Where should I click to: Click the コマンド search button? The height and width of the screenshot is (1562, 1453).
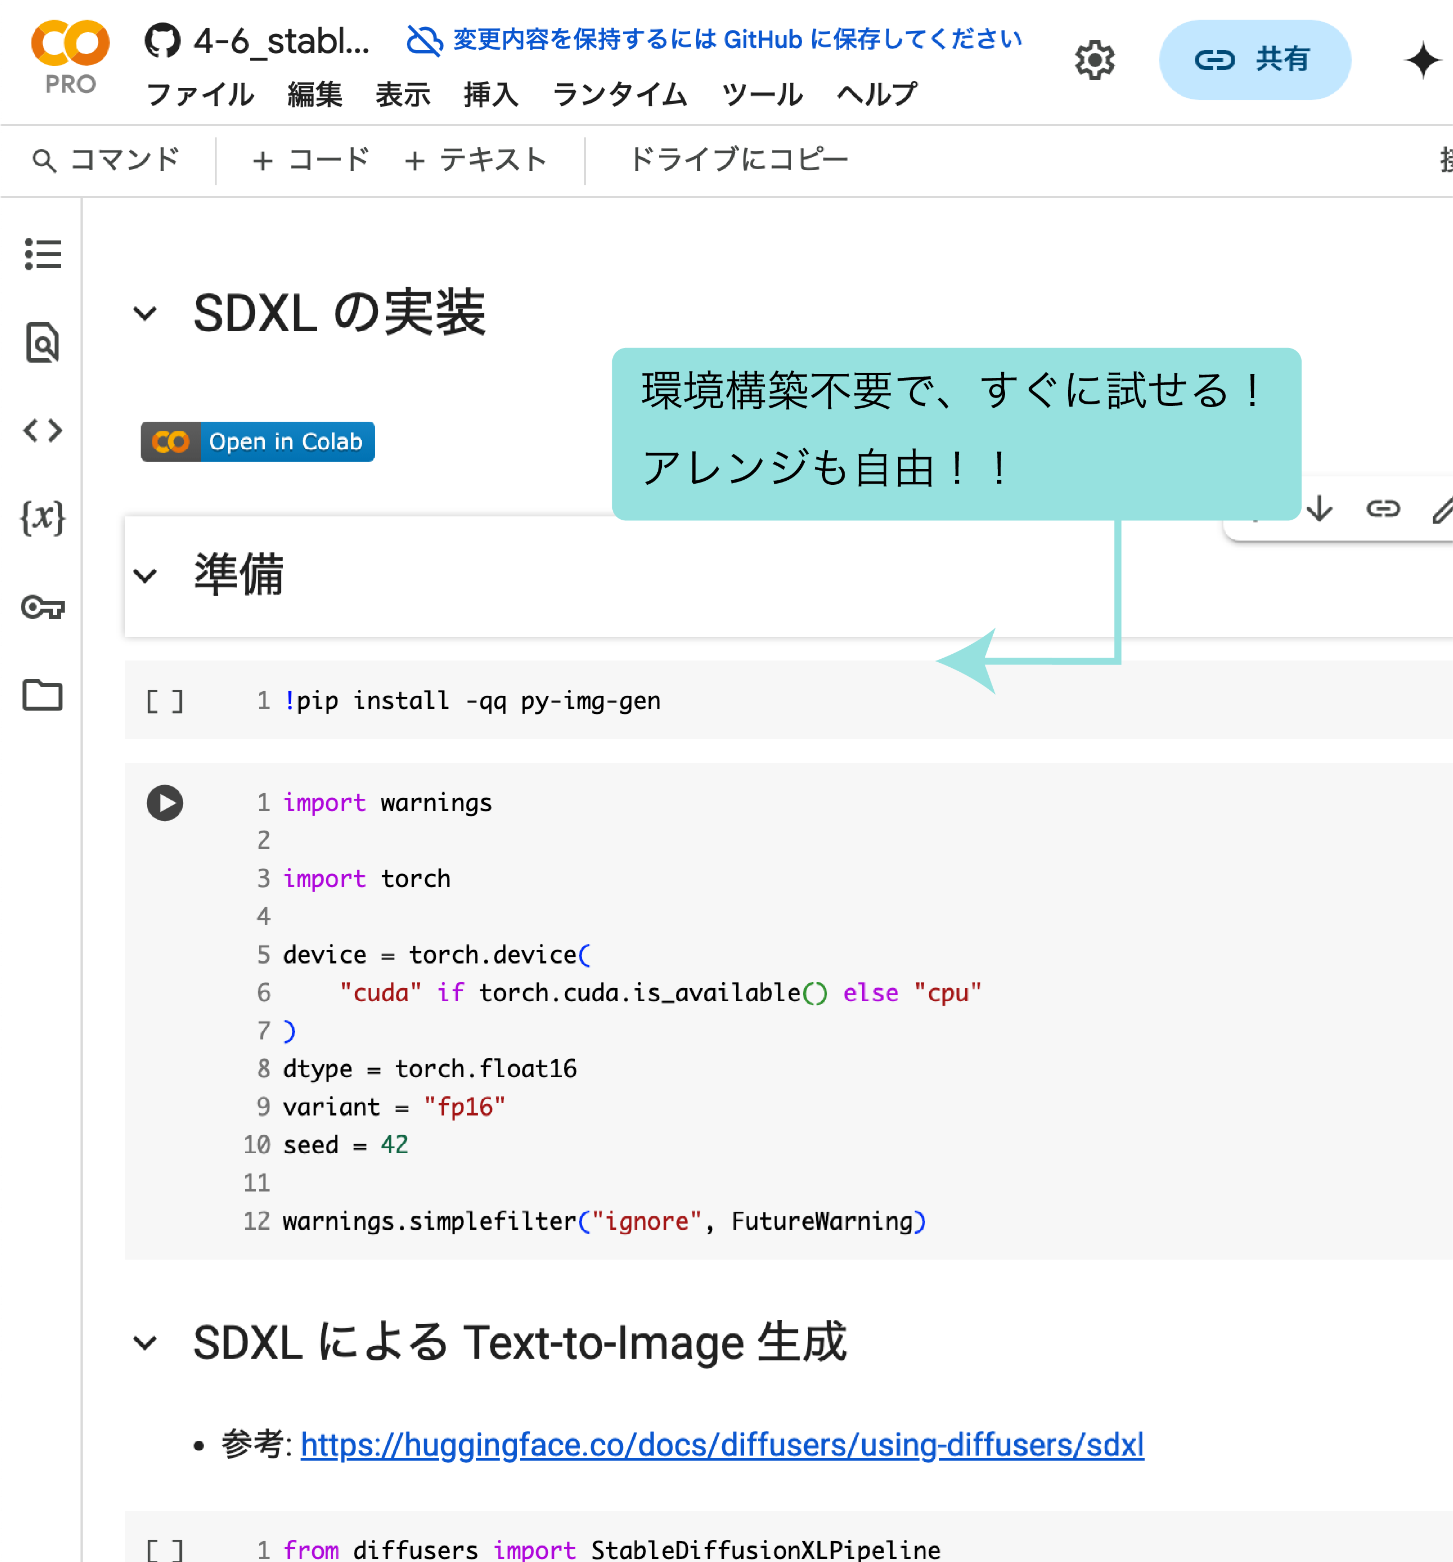pyautogui.click(x=106, y=159)
